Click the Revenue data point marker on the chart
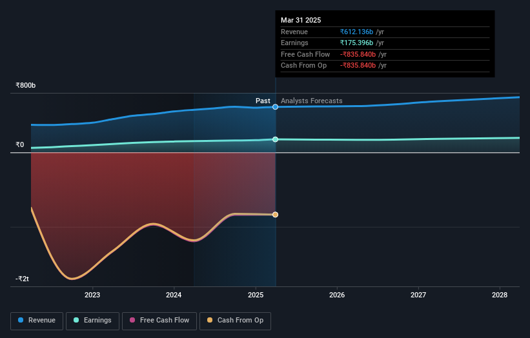This screenshot has width=530, height=338. click(x=276, y=107)
